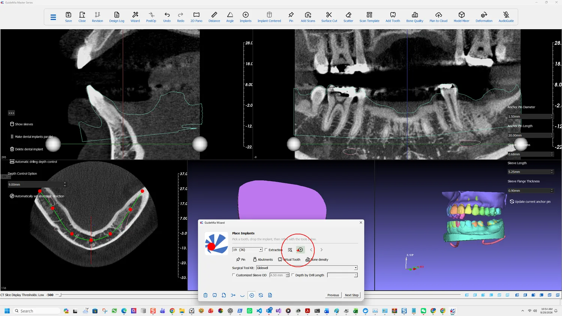Click the Abutments button in the wizard
The width and height of the screenshot is (562, 316).
click(263, 259)
